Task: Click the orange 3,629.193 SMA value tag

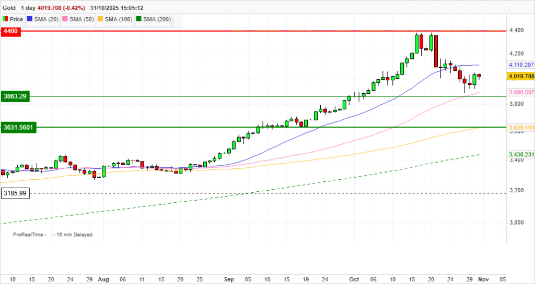Action: point(521,128)
